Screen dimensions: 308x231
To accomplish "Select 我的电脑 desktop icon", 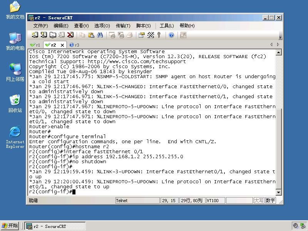I will [15, 41].
